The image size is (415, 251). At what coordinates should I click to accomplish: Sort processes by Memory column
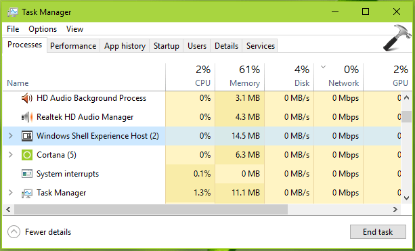click(240, 76)
